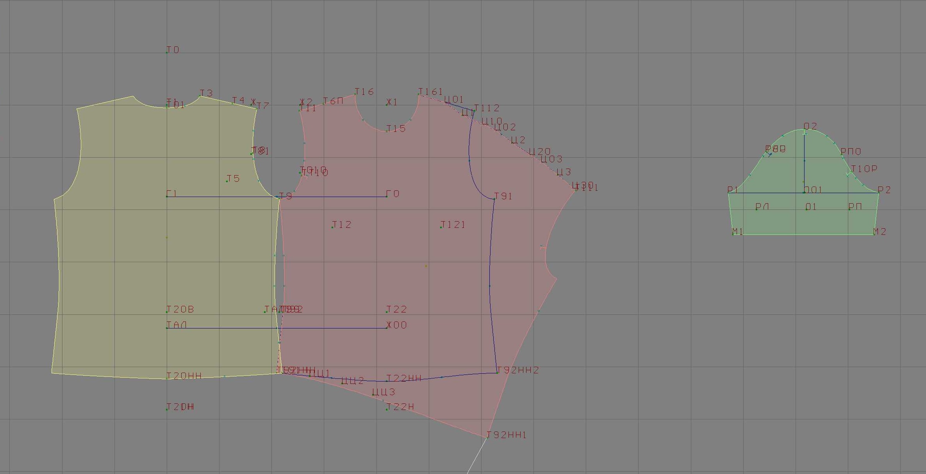This screenshot has height=474, width=926.
Task: Select point X00 at line end
Action: coord(387,328)
